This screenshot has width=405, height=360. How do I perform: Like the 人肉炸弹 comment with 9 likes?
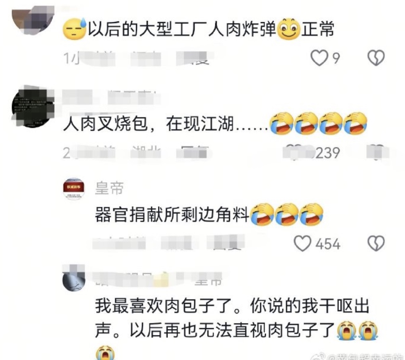click(x=319, y=58)
